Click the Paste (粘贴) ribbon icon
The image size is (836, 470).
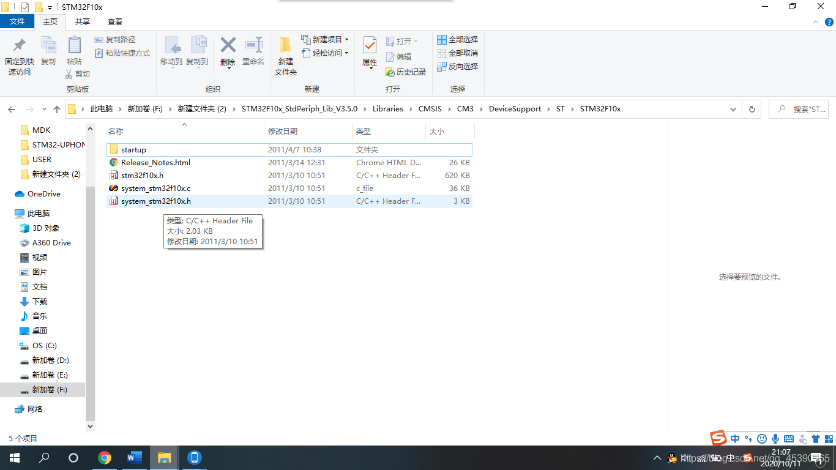click(x=74, y=51)
